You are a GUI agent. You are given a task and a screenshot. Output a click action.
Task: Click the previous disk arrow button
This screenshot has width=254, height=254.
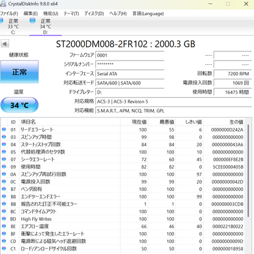coord(5,43)
